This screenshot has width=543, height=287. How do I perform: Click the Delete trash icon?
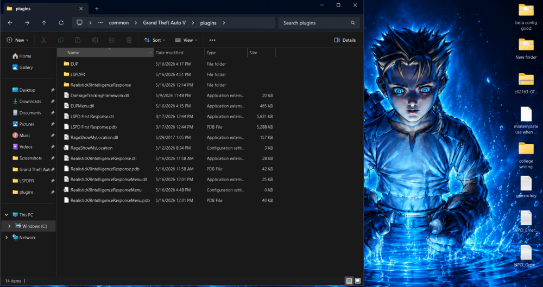point(129,40)
